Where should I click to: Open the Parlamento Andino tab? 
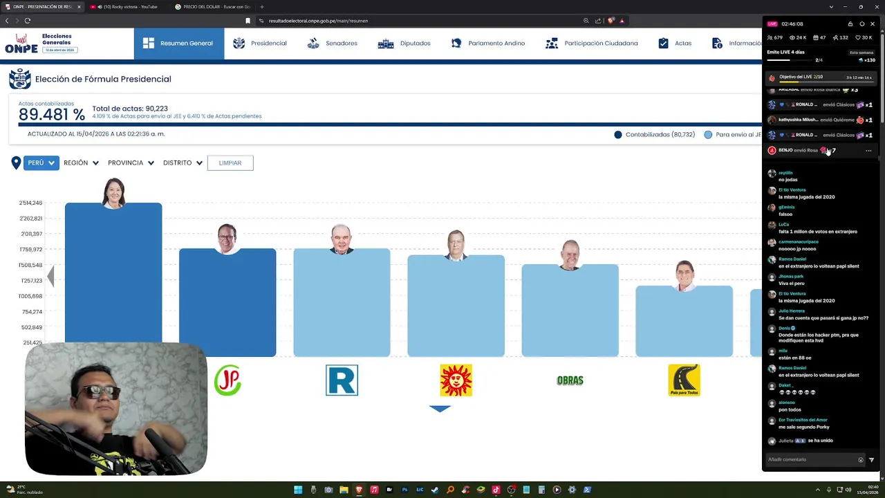(x=487, y=43)
